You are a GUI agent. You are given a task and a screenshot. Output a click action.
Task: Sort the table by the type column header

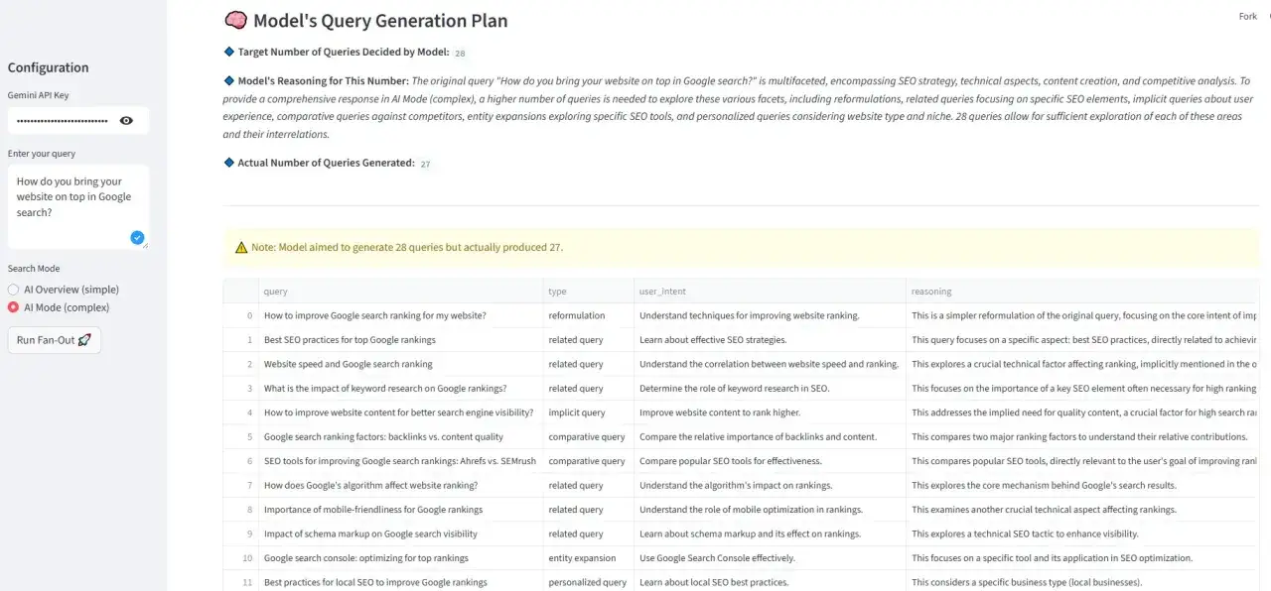pyautogui.click(x=557, y=291)
